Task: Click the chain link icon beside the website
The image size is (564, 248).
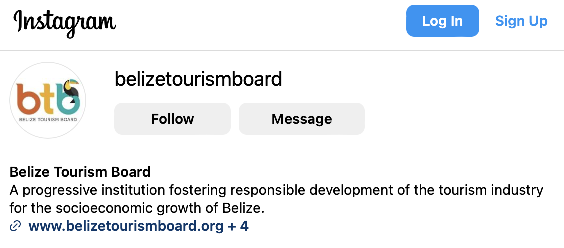Action: 15,226
